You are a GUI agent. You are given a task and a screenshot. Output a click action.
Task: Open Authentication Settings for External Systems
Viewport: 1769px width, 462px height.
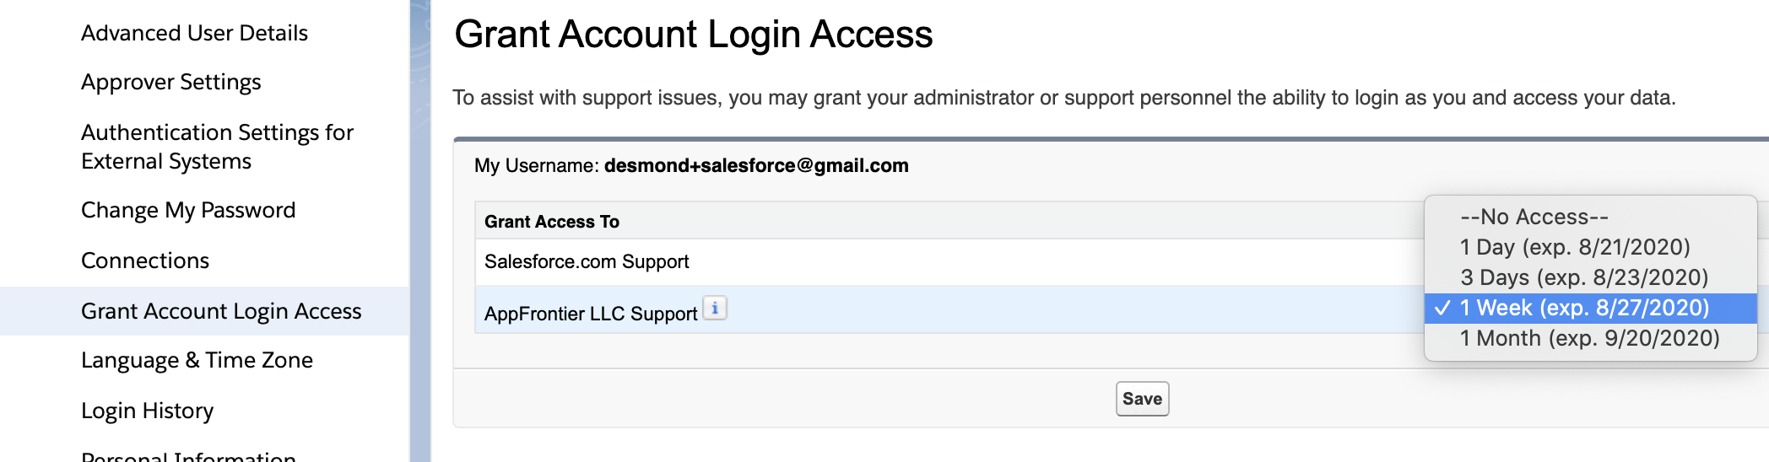point(217,147)
